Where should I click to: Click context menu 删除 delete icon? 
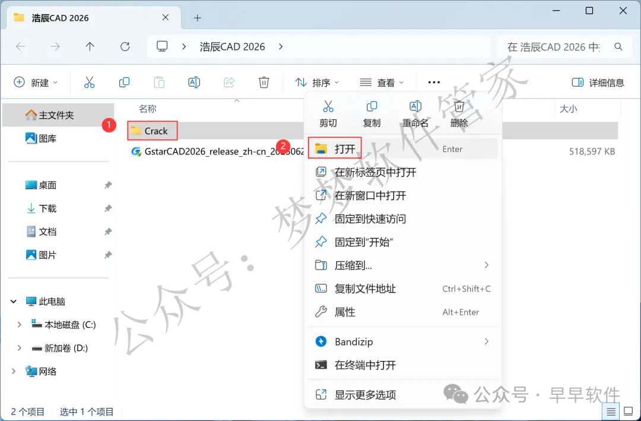tap(459, 107)
